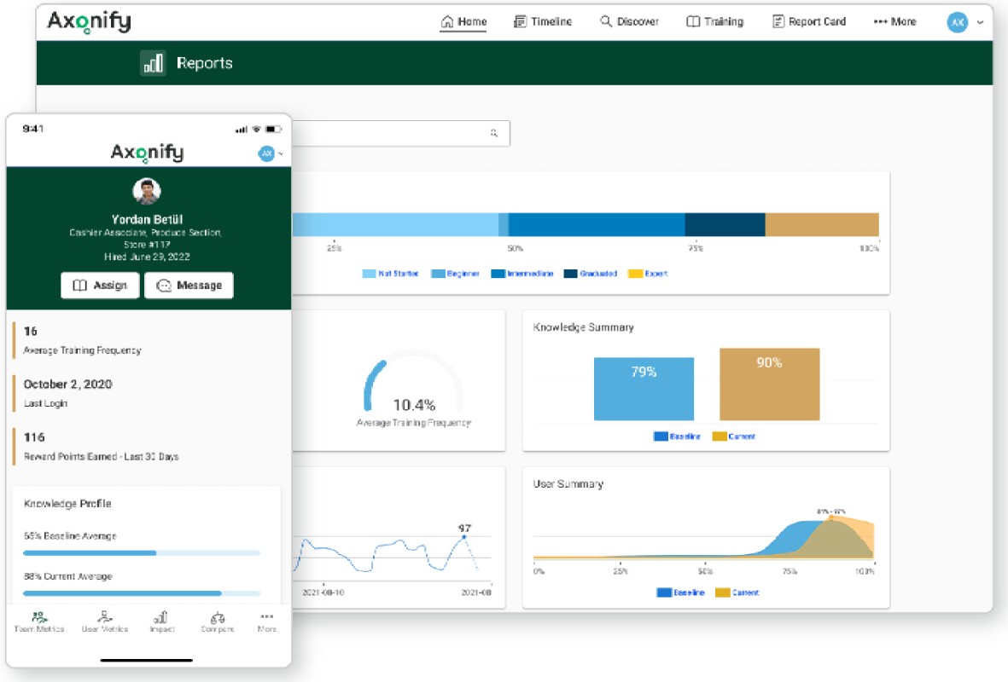
Task: Open Impact in mobile bottom bar
Action: [x=161, y=622]
